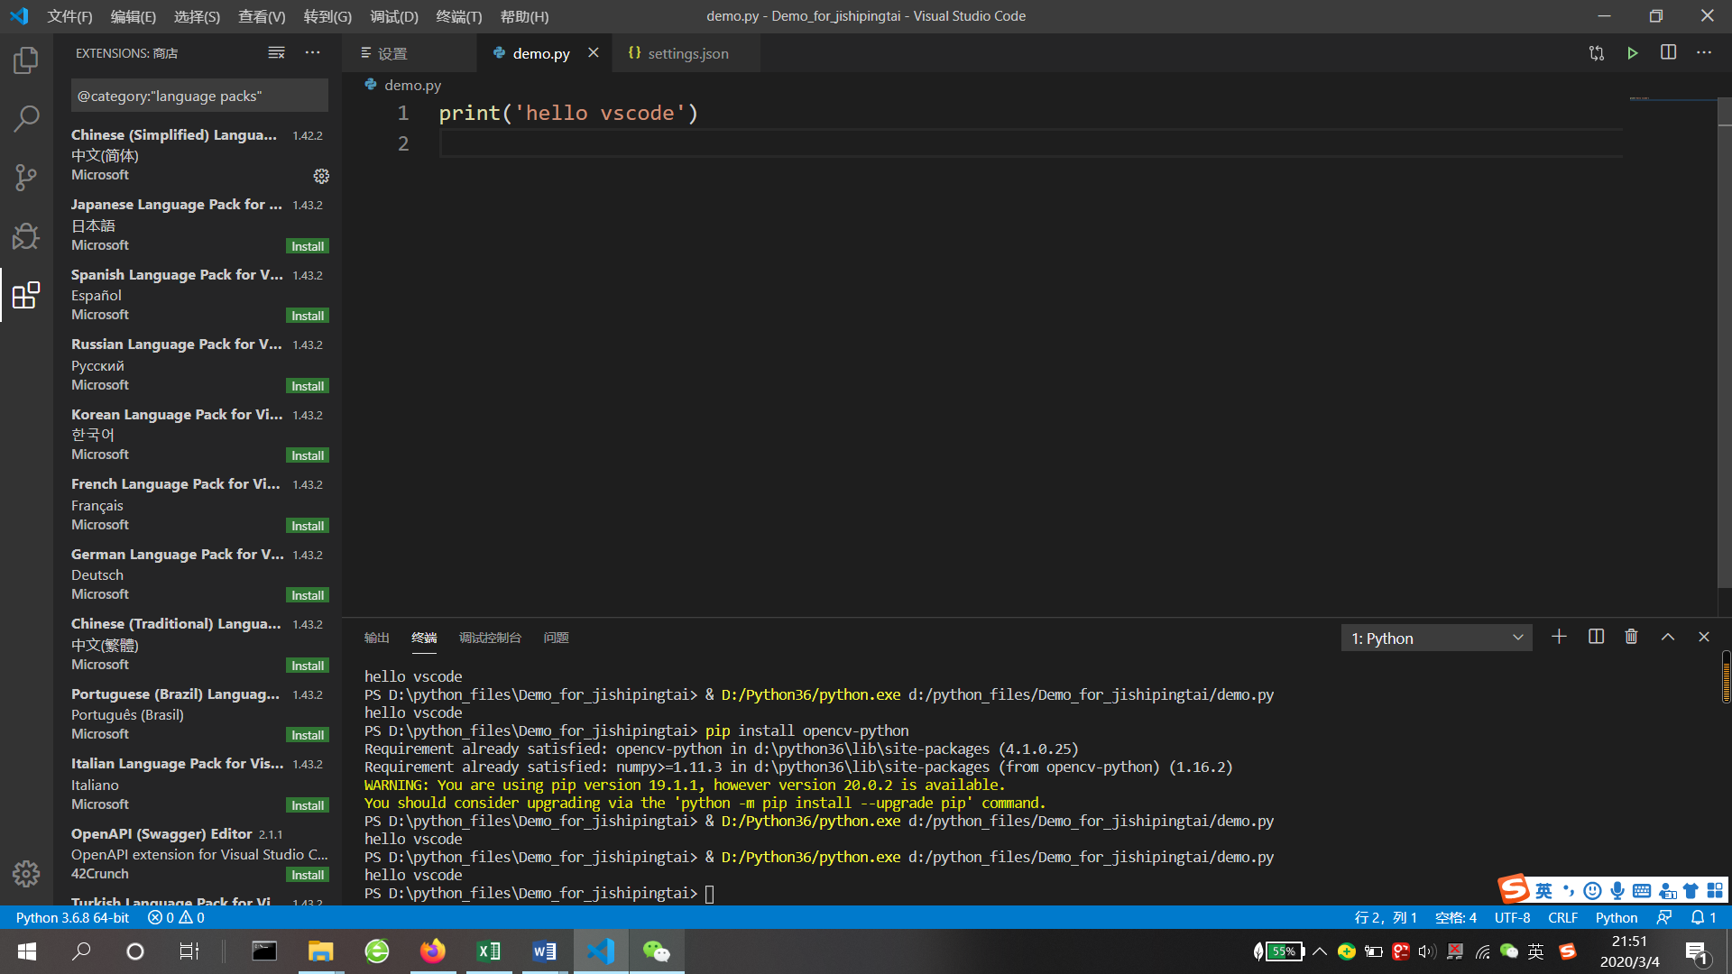The image size is (1732, 974).
Task: Open the Source Control view
Action: pyautogui.click(x=26, y=177)
